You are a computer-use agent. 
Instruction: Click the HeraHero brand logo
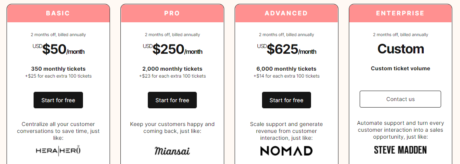(x=58, y=151)
